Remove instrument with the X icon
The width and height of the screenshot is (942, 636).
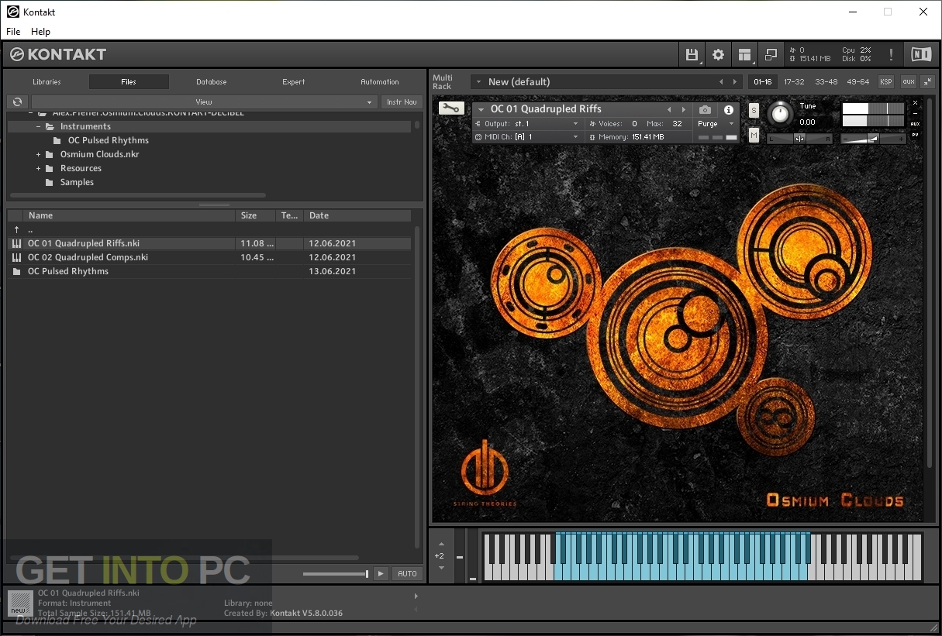[915, 103]
